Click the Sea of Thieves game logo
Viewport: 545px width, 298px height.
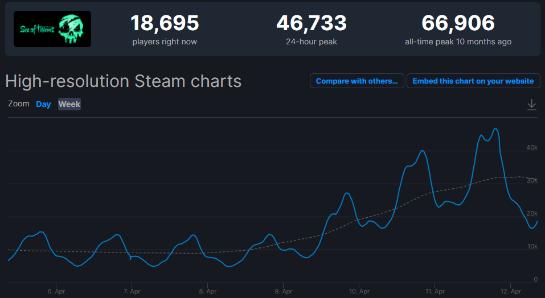(x=52, y=29)
